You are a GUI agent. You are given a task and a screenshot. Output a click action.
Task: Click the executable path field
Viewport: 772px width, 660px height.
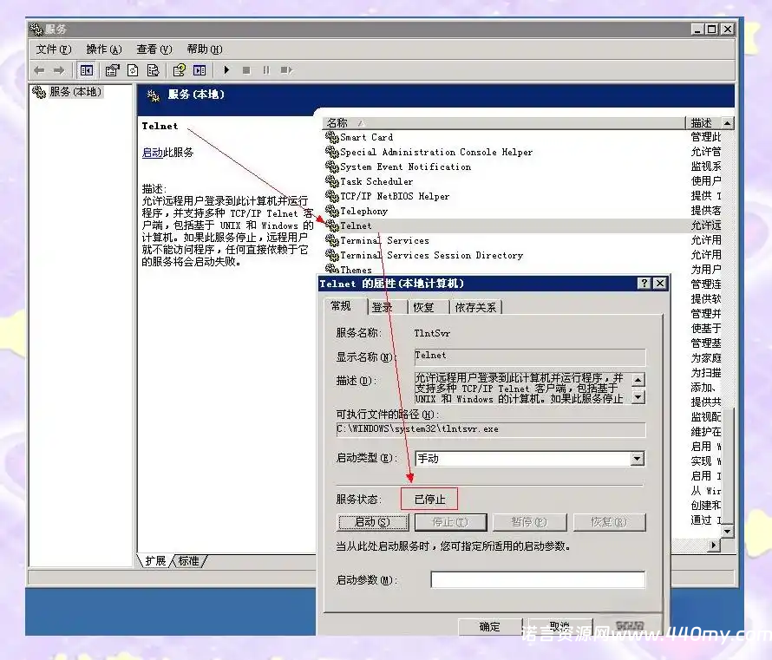click(x=491, y=429)
